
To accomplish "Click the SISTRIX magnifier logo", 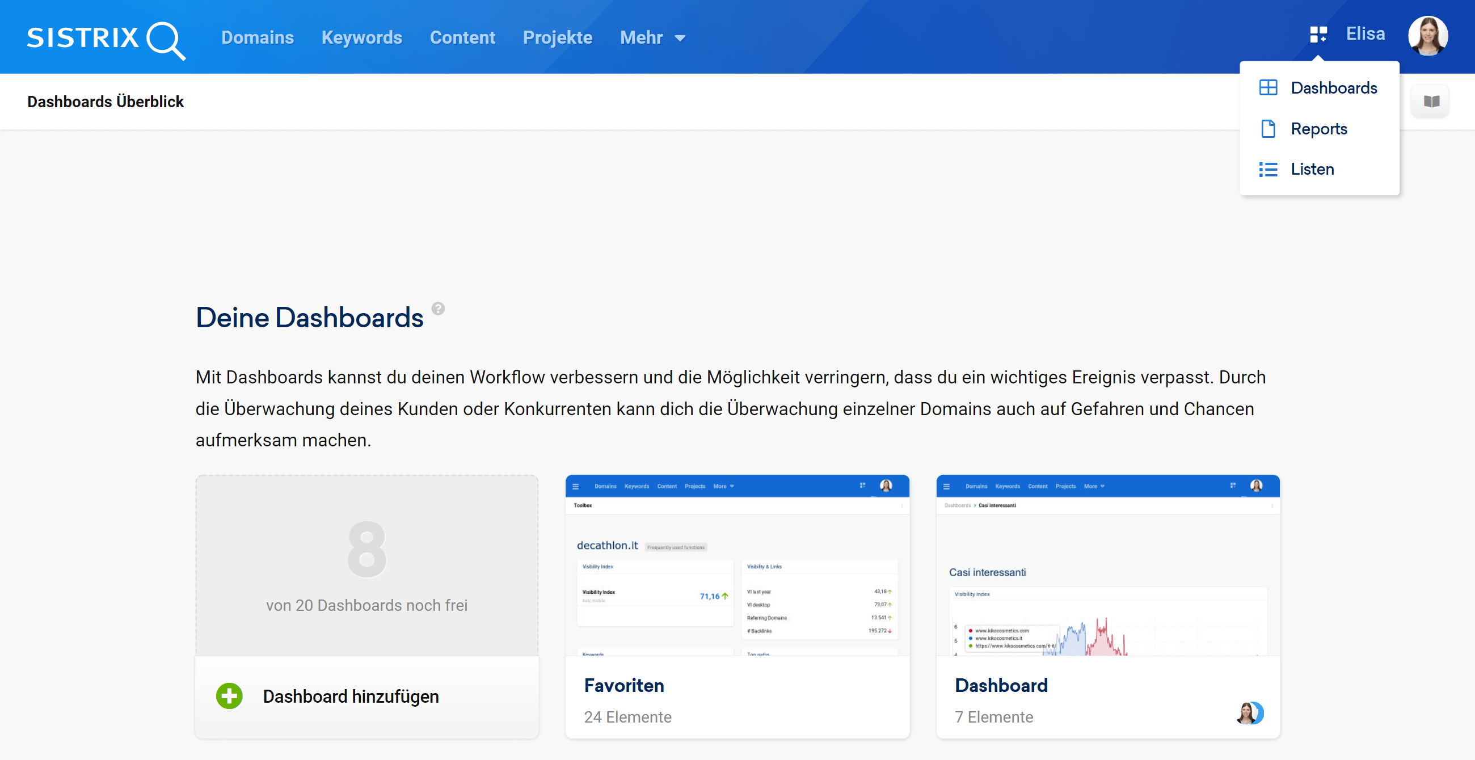I will click(106, 39).
